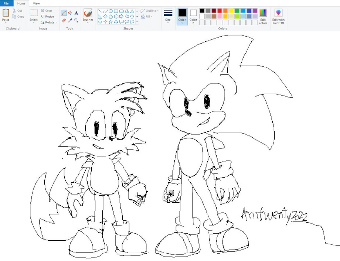Pick the pink rose color swatch
This screenshot has height=261, width=340.
click(220, 17)
